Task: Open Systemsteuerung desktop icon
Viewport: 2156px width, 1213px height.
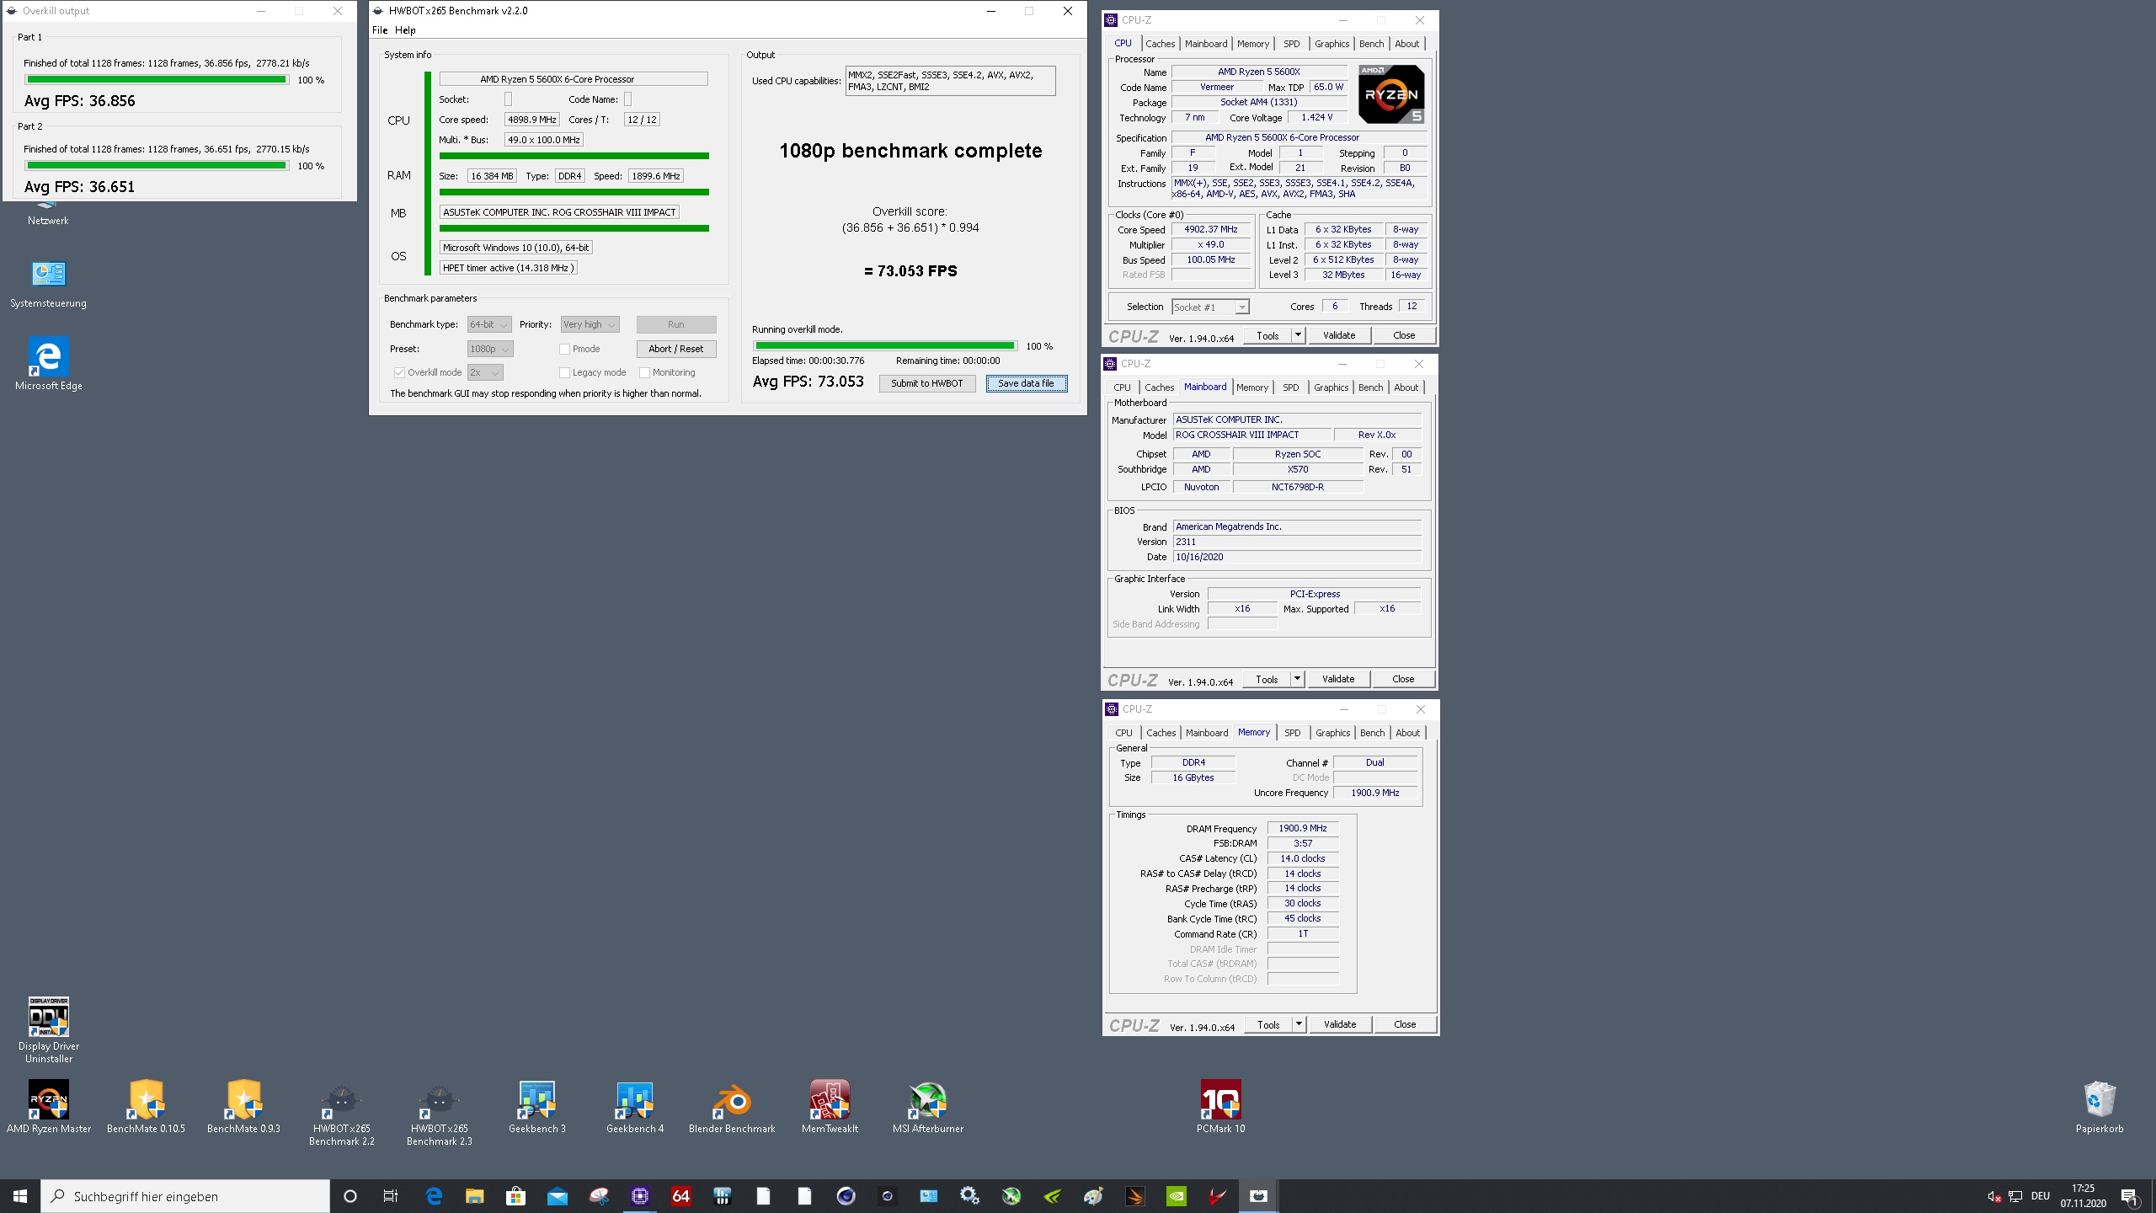Action: [x=48, y=285]
